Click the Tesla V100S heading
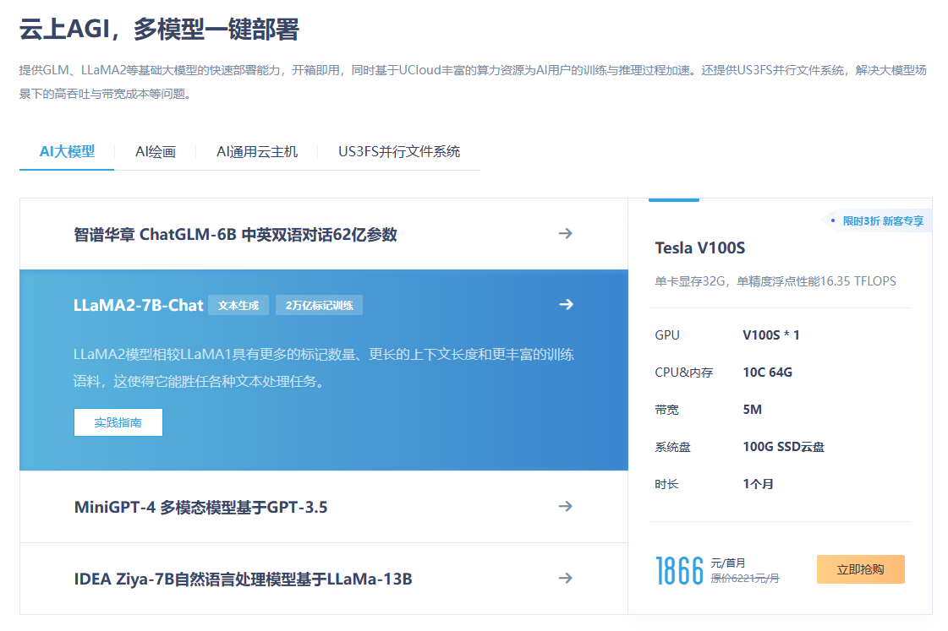948x631 pixels. click(699, 248)
